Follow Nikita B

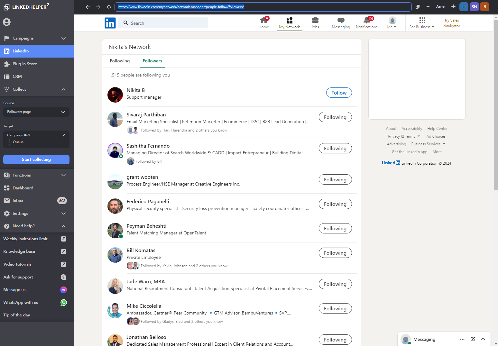click(339, 93)
